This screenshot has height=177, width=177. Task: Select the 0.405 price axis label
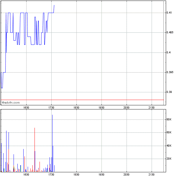tap(170, 33)
